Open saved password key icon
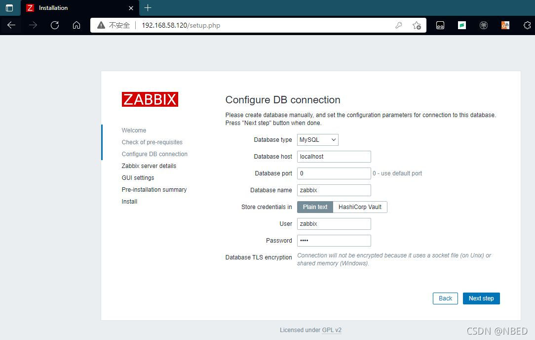 [x=398, y=25]
